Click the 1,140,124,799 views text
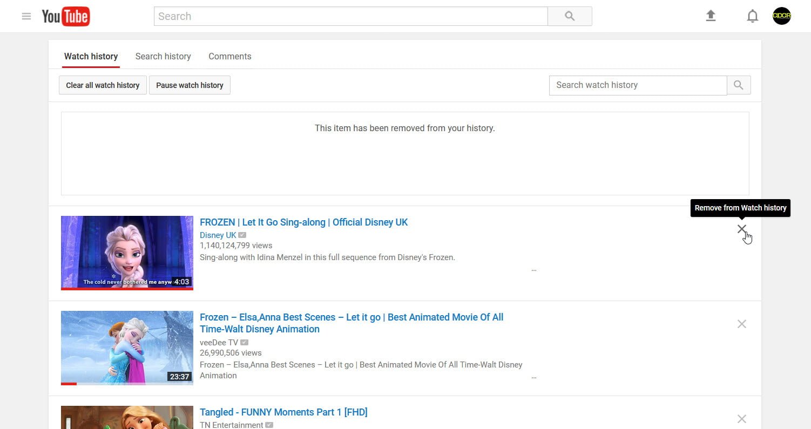 pos(236,246)
